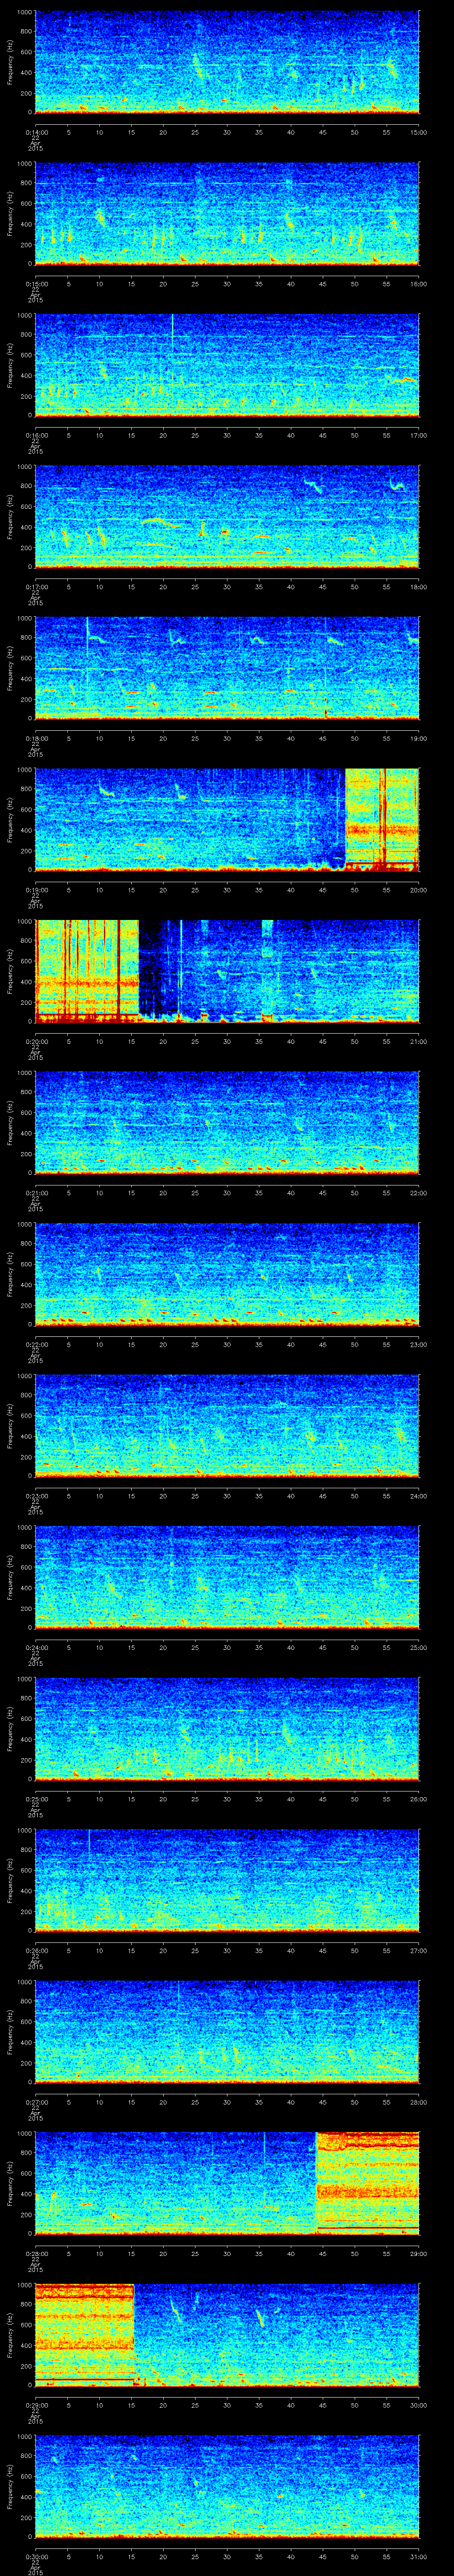Select the spectrogram panel starting at 0:24:00
Viewport: 454px width, 2576px height.
click(x=227, y=1578)
